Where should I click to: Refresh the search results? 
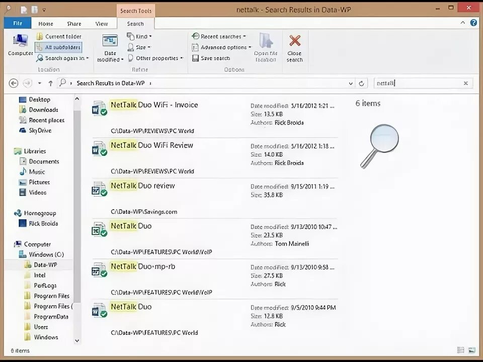point(362,83)
